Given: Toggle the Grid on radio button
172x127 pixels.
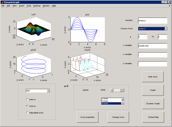Looking at the screenshot, I should click(x=27, y=106).
